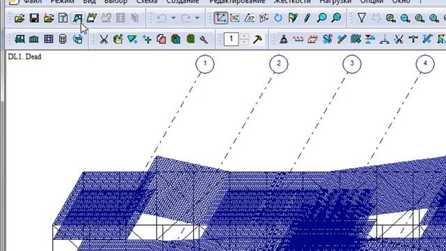Click the green sparkle add-node icon
This screenshot has width=446, height=251.
click(x=147, y=39)
